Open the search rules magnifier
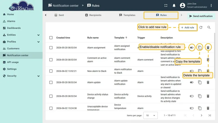Viewport: 218px width, 123px height. 209,28
